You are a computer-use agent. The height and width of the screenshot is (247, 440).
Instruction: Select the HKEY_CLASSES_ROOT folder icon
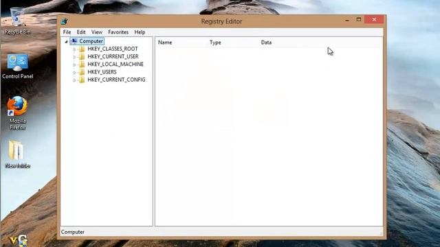pos(82,49)
